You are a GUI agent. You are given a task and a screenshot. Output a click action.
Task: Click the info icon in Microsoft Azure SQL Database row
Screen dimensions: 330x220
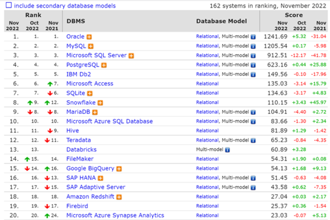[x=253, y=122]
